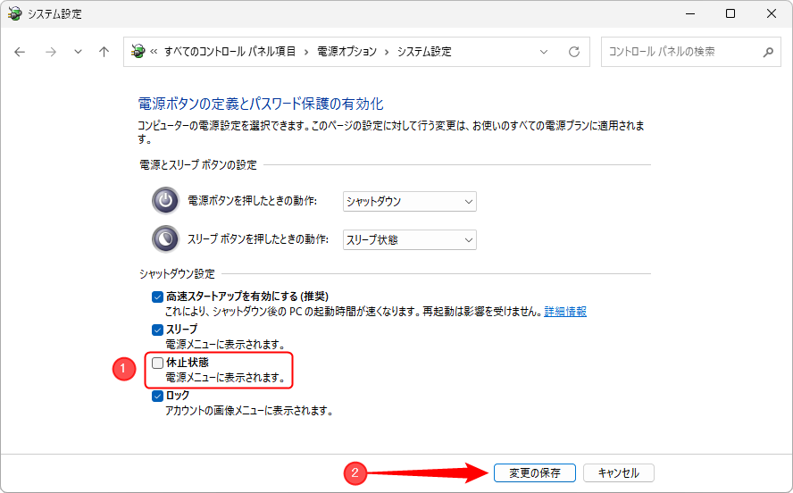
Task: Open 電源オプション breadcrumb
Action: click(x=346, y=52)
